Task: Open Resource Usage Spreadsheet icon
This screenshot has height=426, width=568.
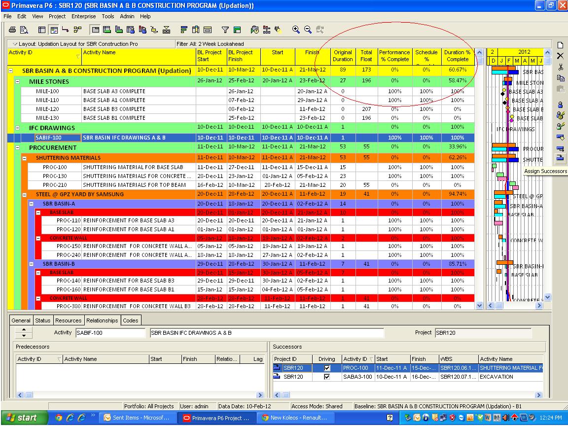Action: click(130, 30)
